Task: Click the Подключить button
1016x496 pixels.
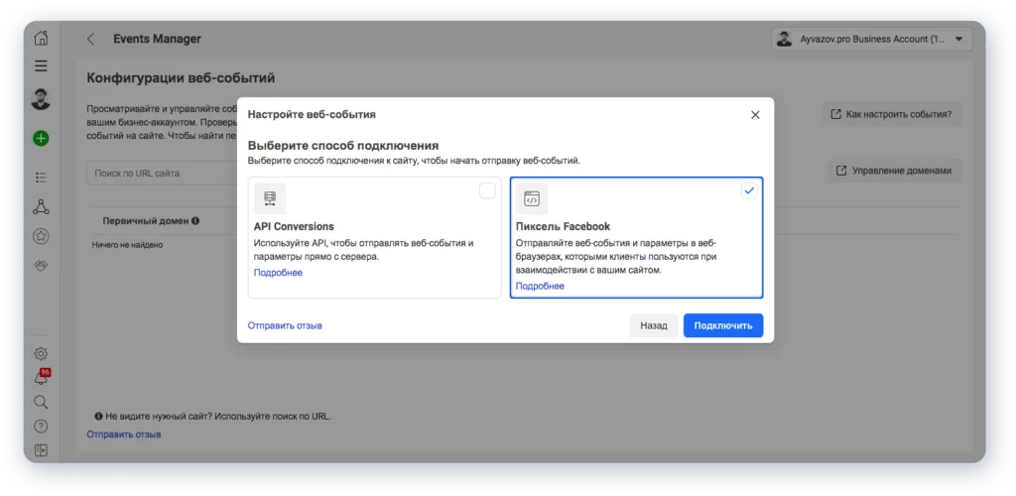Action: 723,325
